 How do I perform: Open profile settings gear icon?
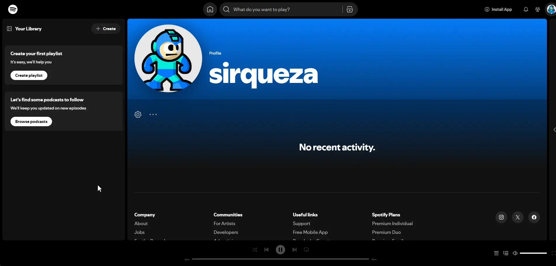click(x=138, y=114)
